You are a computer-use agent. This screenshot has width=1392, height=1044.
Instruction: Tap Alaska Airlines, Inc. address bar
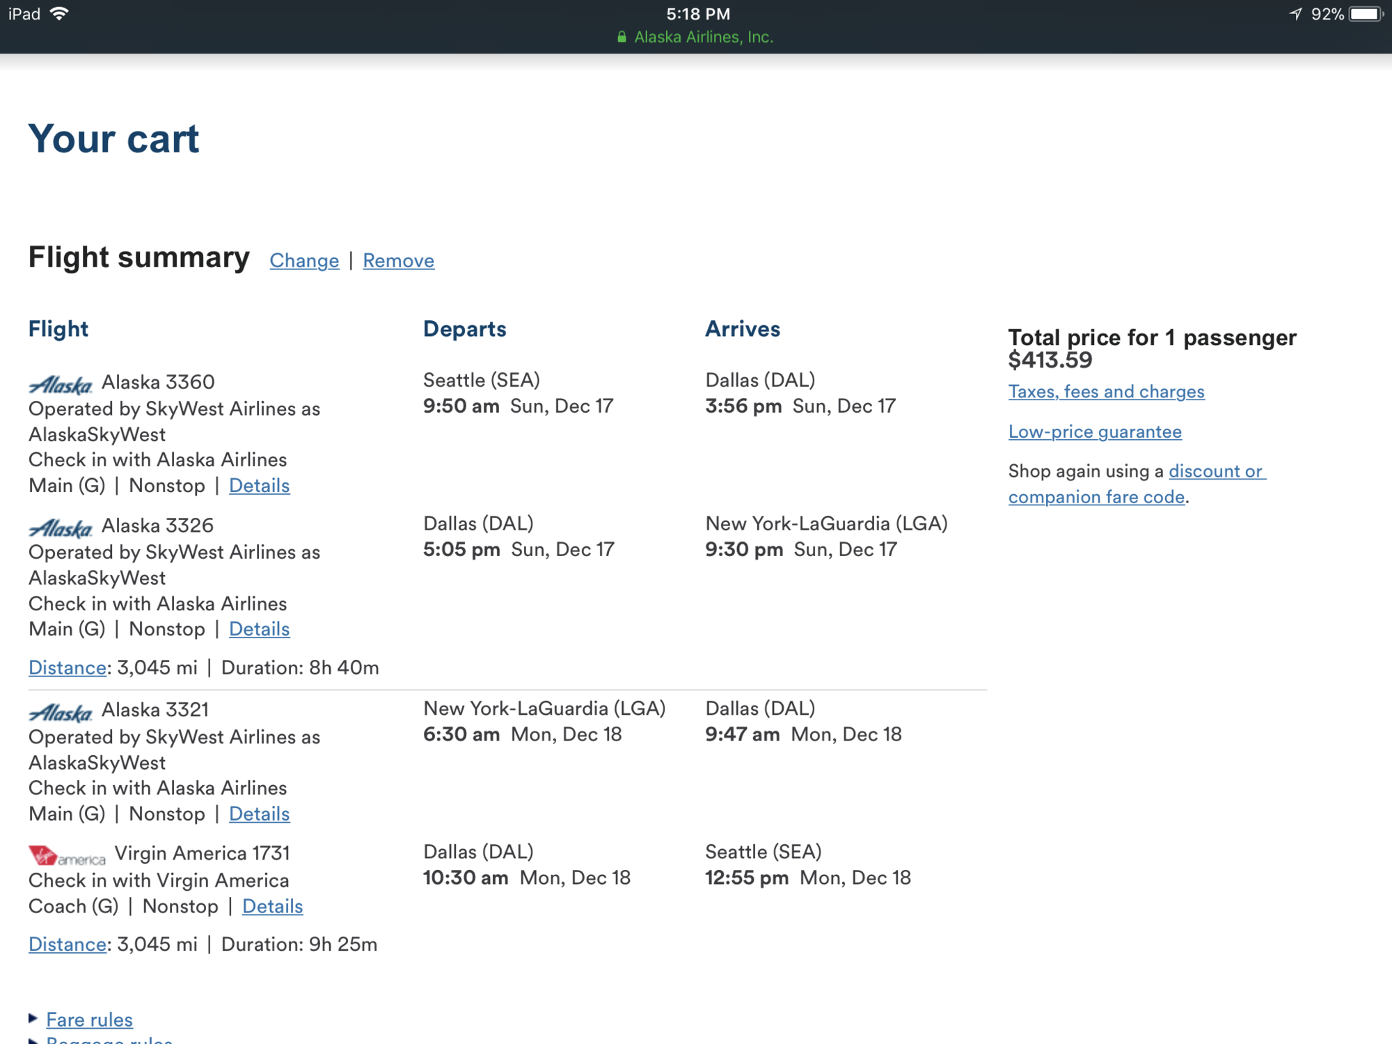click(703, 37)
